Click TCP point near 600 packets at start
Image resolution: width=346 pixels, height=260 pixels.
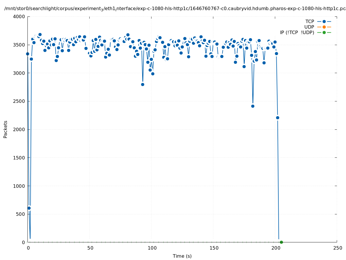29,208
